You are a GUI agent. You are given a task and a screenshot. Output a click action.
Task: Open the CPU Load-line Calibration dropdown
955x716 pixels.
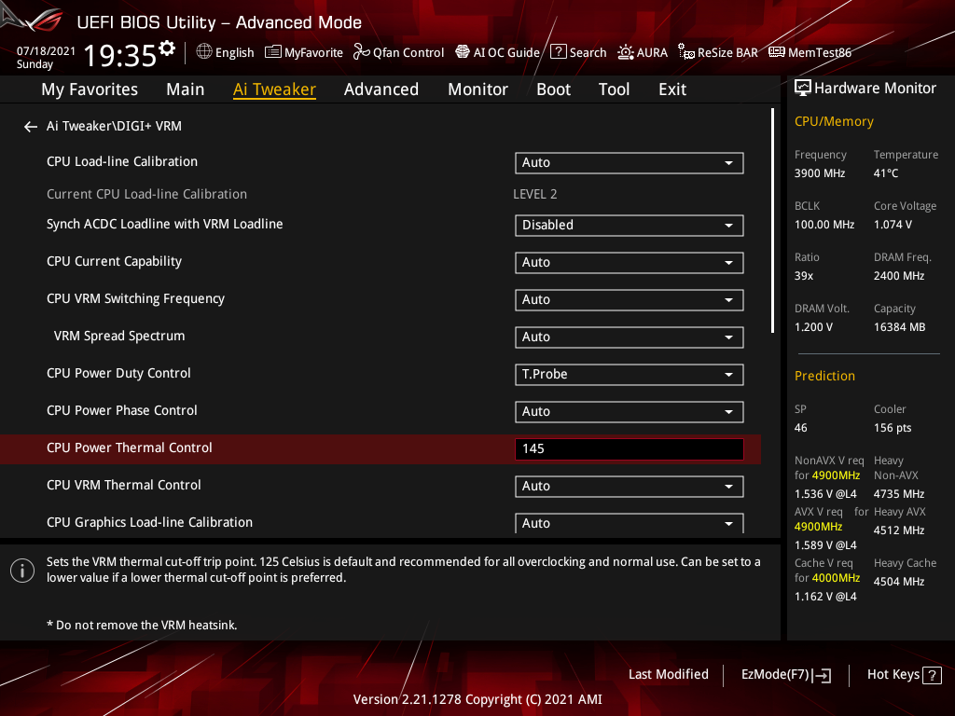pyautogui.click(x=629, y=162)
